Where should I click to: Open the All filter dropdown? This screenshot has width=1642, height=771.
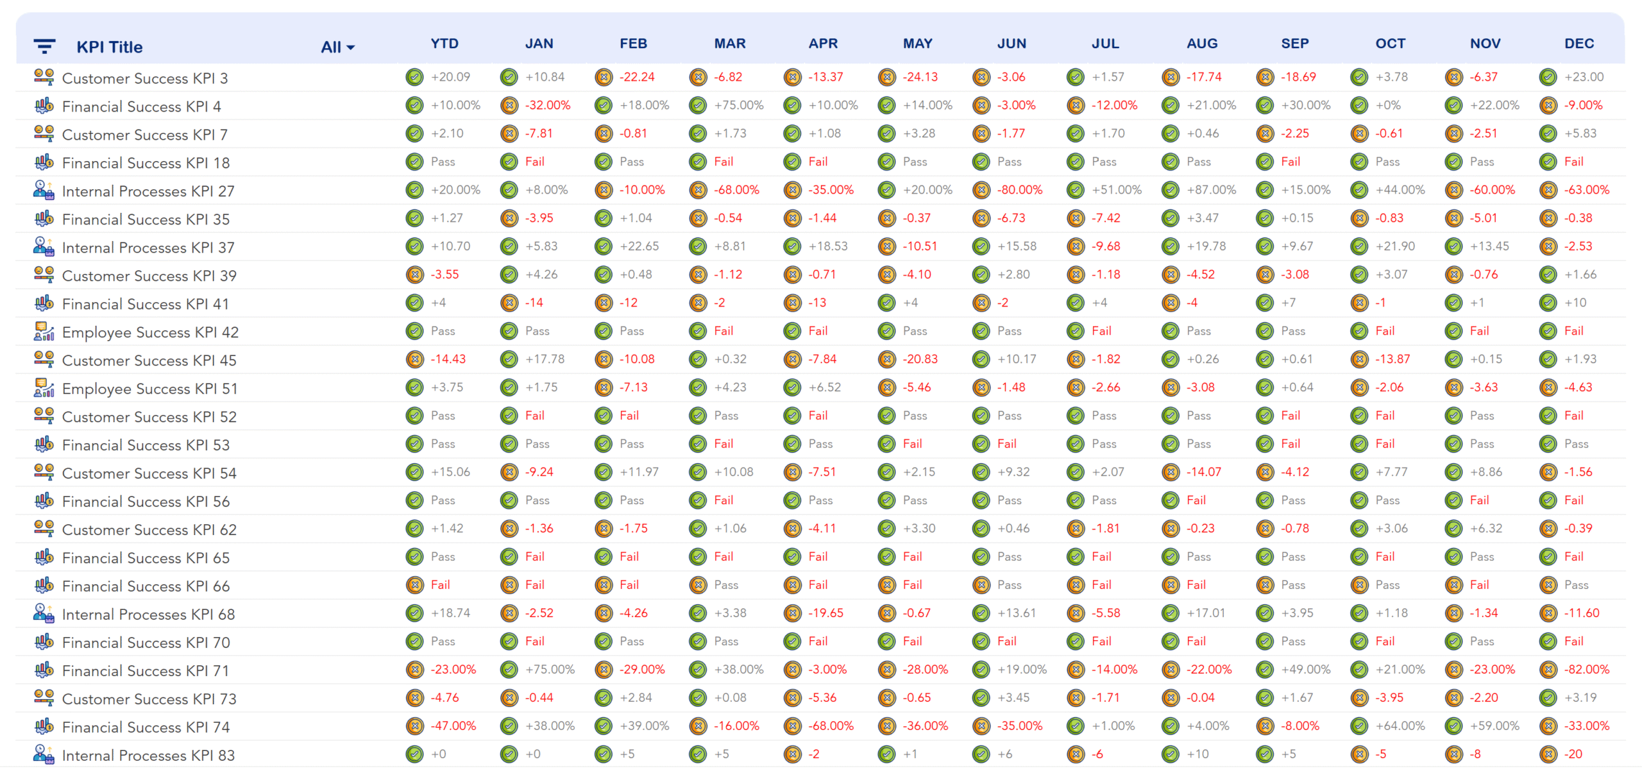click(336, 46)
